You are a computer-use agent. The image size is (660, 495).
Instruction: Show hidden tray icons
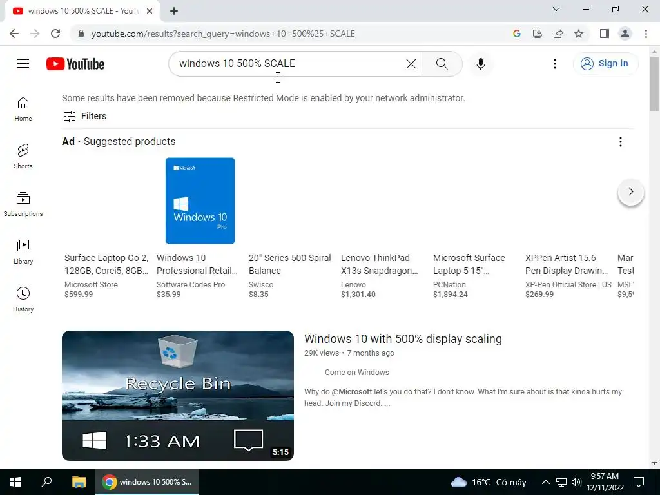(545, 482)
